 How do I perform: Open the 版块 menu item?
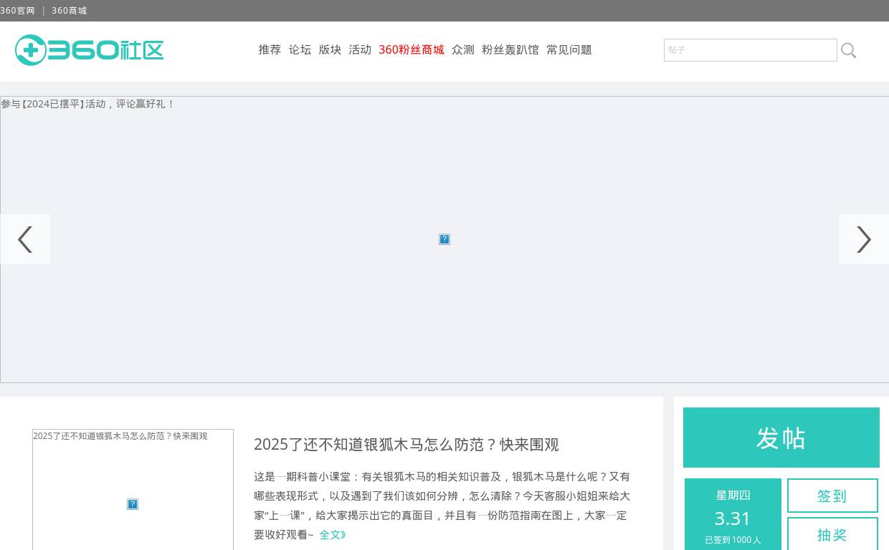330,49
